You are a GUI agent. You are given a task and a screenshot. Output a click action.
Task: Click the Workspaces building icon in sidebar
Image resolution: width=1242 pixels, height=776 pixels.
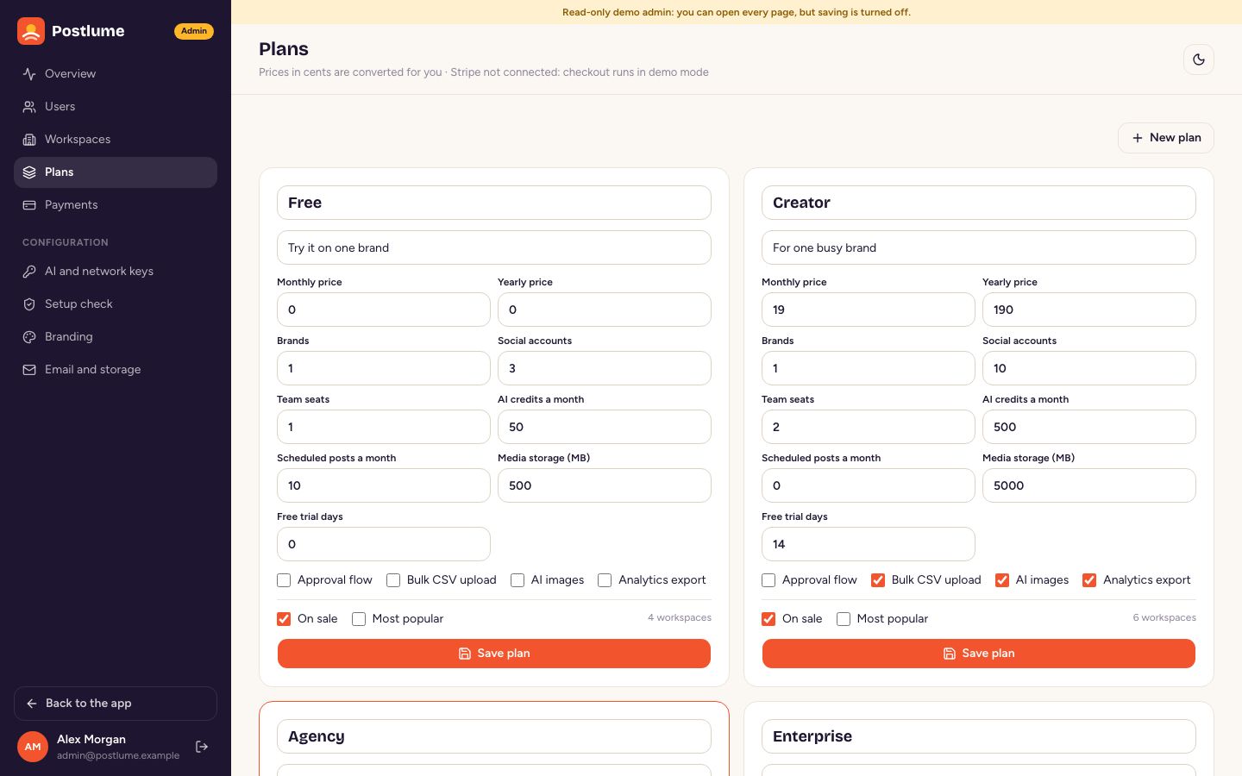tap(29, 140)
